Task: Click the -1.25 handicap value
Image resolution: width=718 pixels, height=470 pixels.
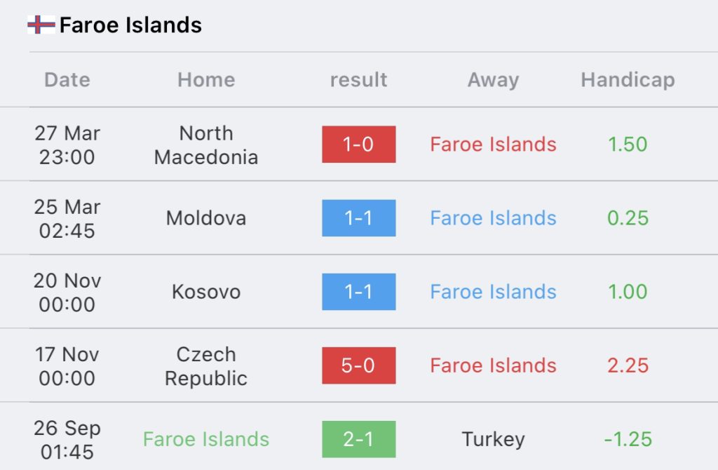Action: click(x=628, y=439)
